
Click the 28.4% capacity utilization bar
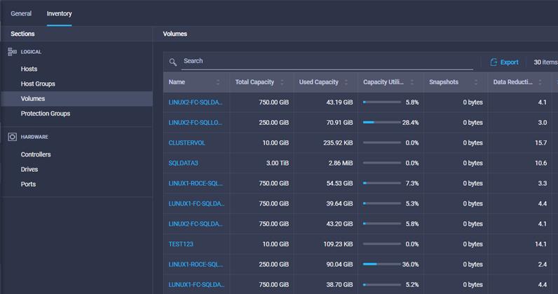tap(381, 123)
